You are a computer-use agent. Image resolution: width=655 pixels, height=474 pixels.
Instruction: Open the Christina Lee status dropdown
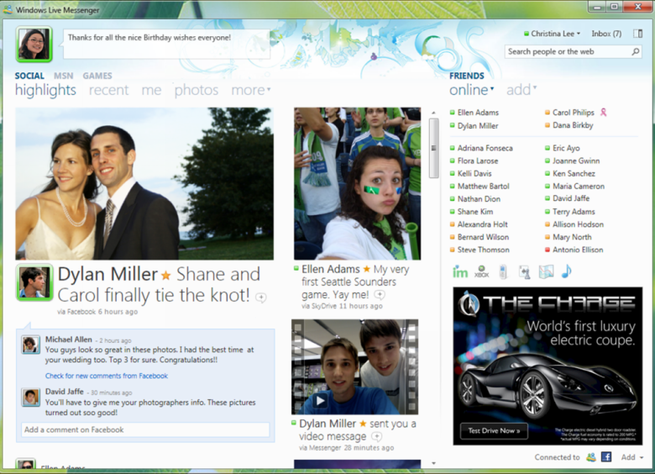click(x=553, y=34)
